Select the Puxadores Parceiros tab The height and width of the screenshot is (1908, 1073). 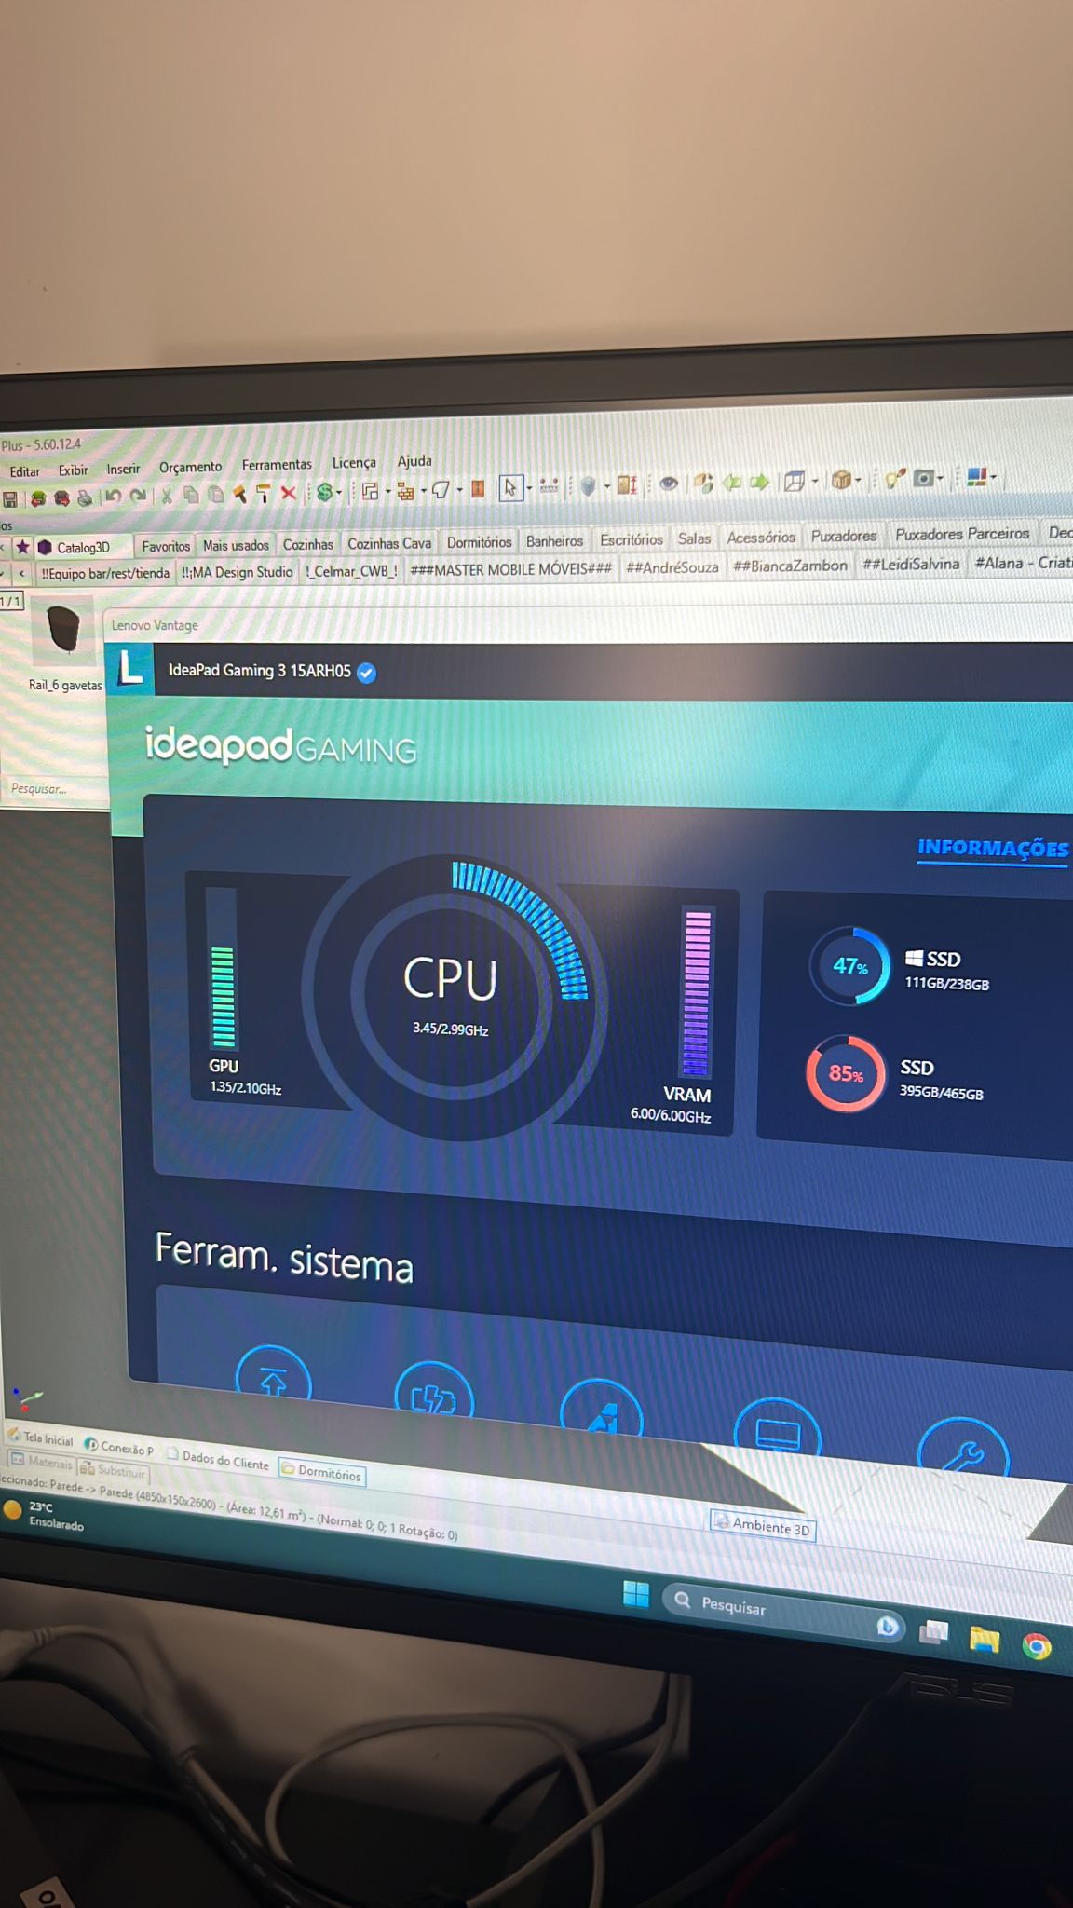click(962, 534)
